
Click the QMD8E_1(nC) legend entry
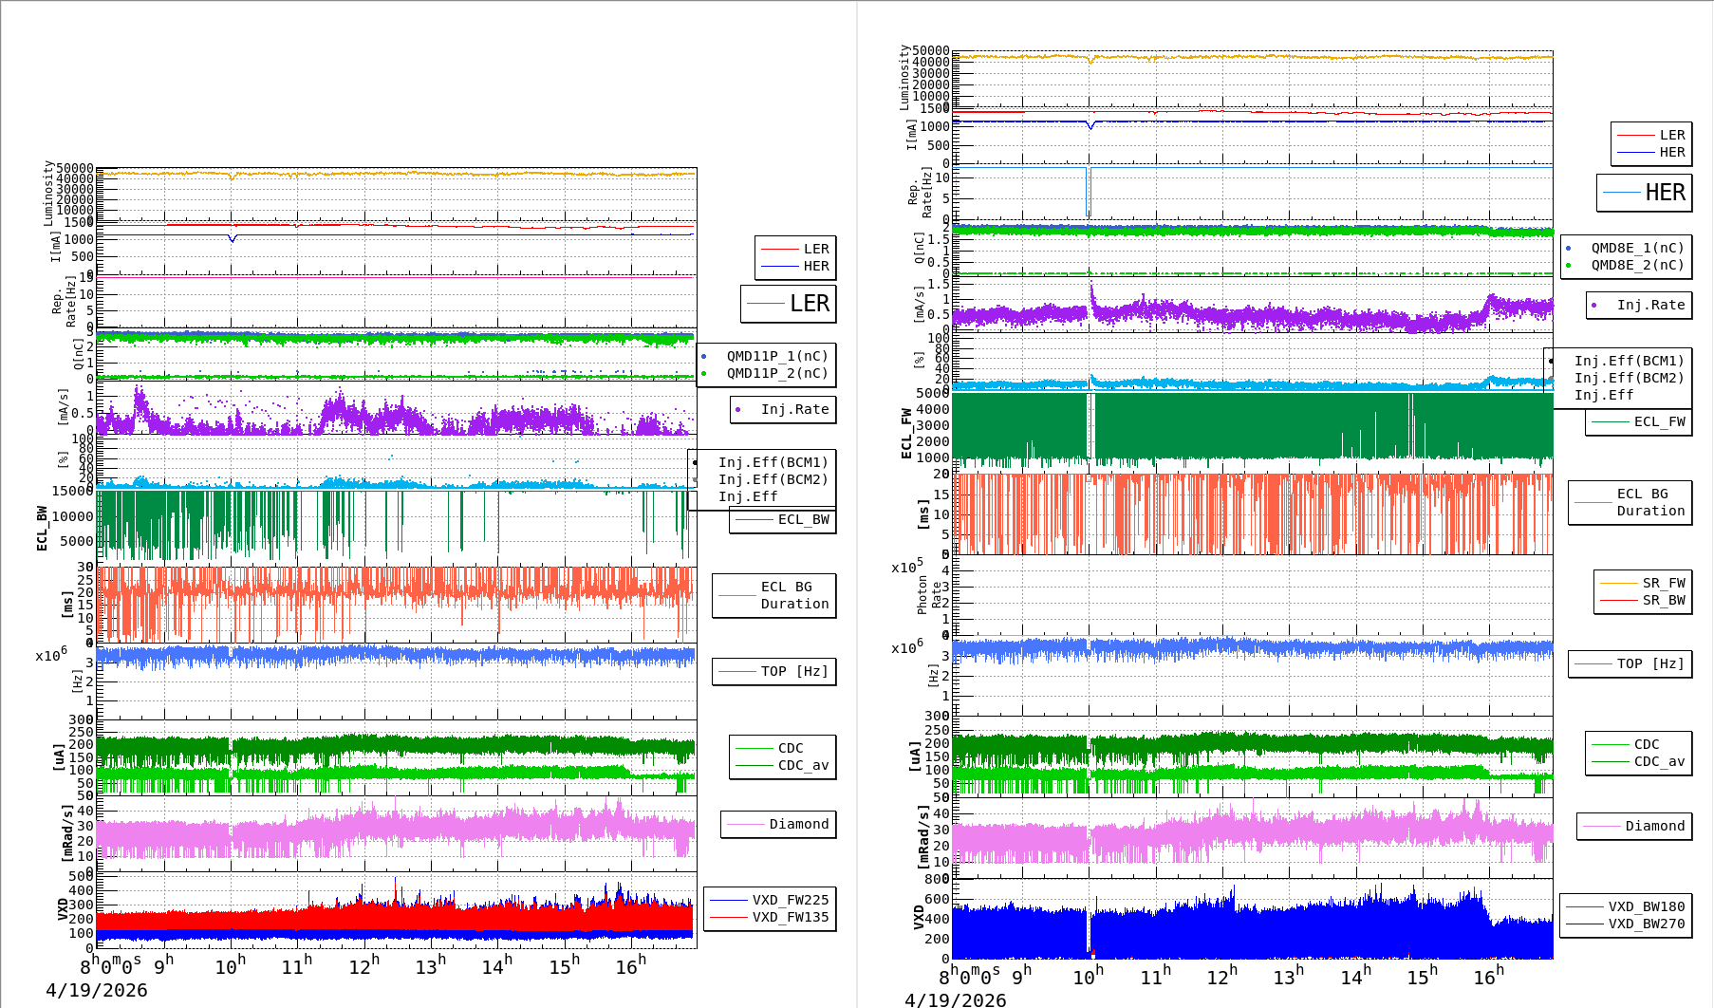(x=1636, y=248)
